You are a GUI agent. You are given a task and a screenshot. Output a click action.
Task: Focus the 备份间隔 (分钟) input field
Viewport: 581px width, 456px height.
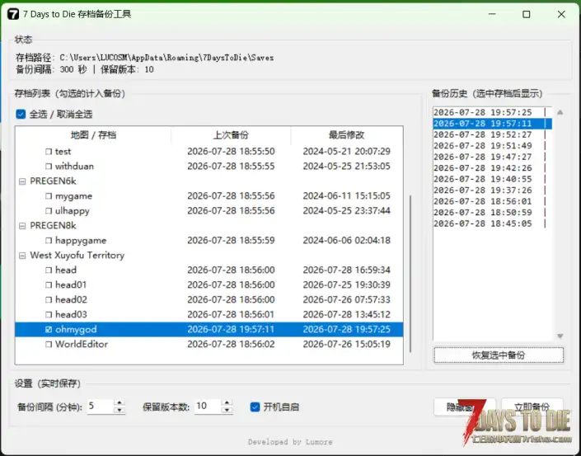pyautogui.click(x=101, y=407)
